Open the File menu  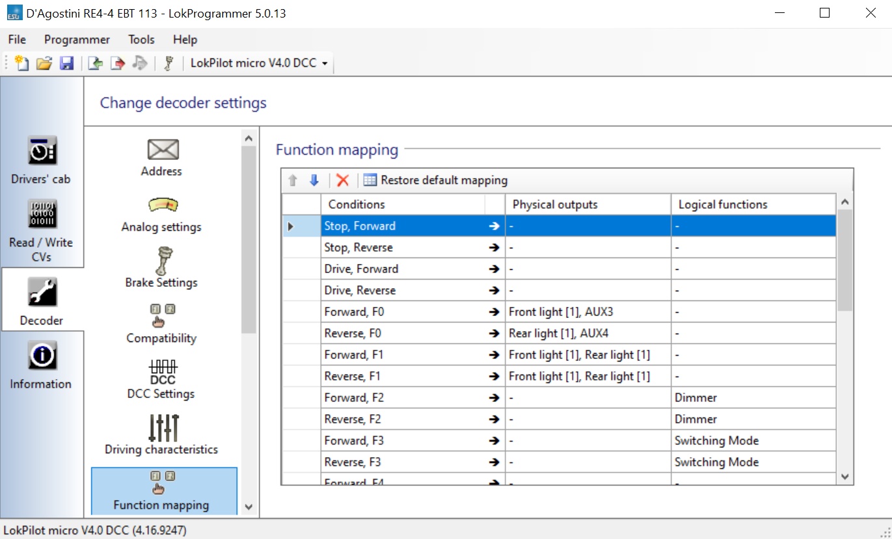18,40
